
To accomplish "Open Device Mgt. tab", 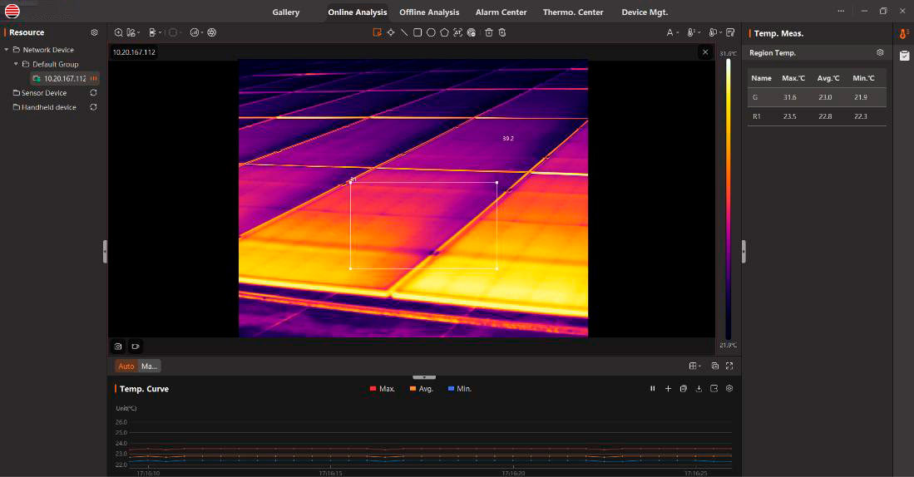I will tap(645, 12).
